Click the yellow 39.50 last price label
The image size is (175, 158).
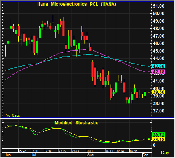coord(159,92)
